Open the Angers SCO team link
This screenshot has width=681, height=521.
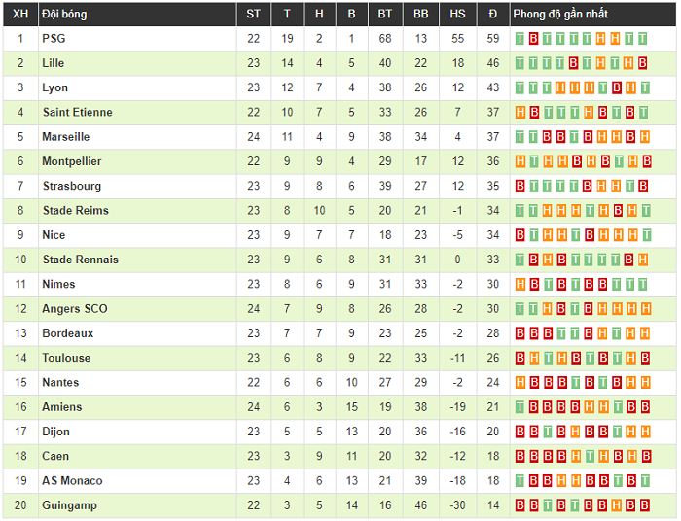(75, 309)
